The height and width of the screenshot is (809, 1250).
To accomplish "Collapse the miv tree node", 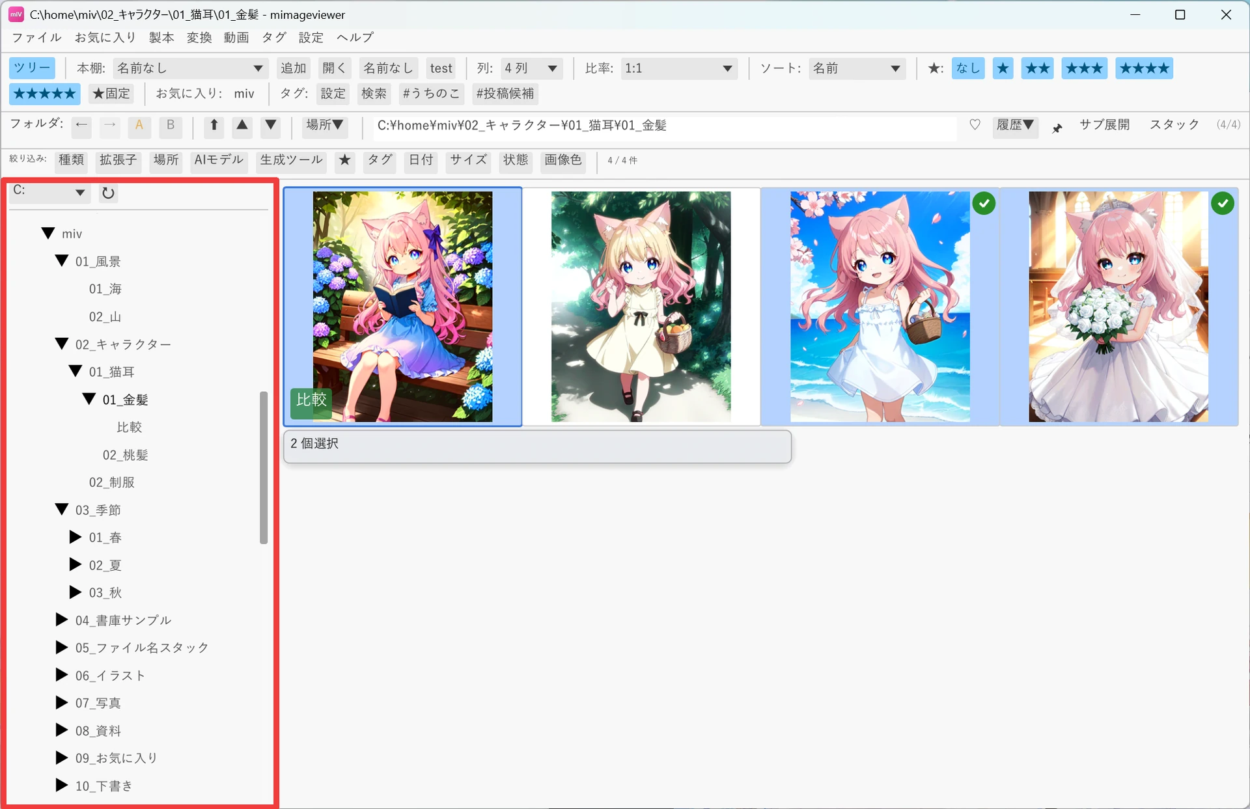I will point(48,233).
